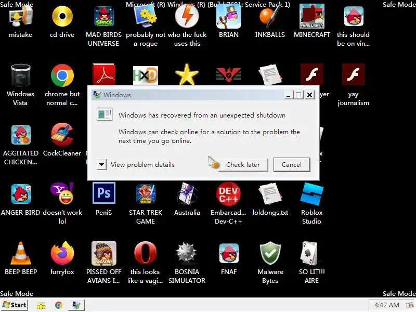Launch the BRIAN slingshot bird icon

[229, 17]
